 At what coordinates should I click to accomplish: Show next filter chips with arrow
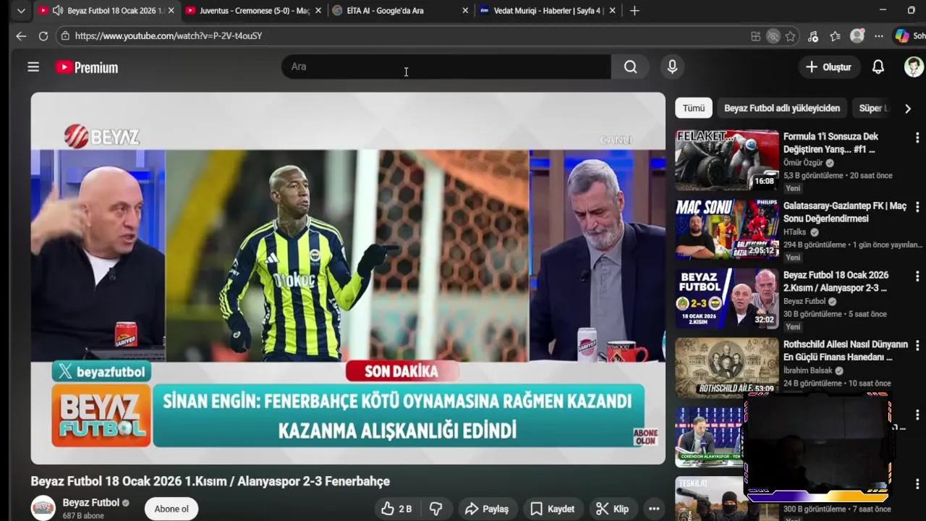coord(908,109)
